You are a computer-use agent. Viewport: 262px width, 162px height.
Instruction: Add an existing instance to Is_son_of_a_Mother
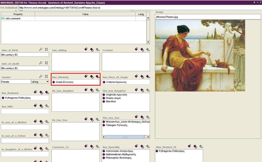point(41,122)
